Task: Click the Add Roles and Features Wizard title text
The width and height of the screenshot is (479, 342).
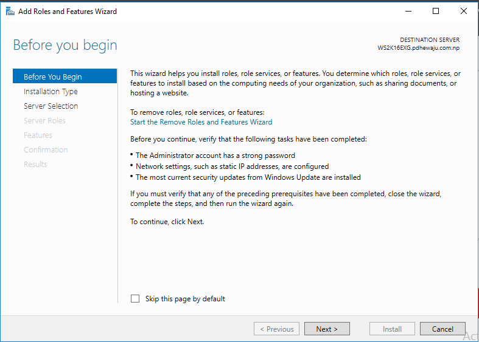Action: point(68,11)
